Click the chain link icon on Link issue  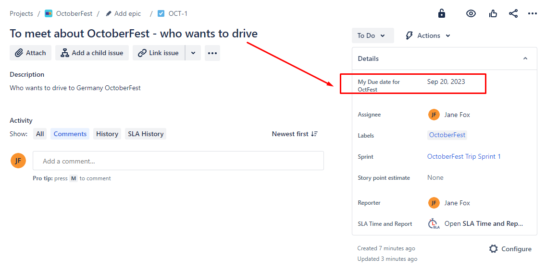pos(142,53)
